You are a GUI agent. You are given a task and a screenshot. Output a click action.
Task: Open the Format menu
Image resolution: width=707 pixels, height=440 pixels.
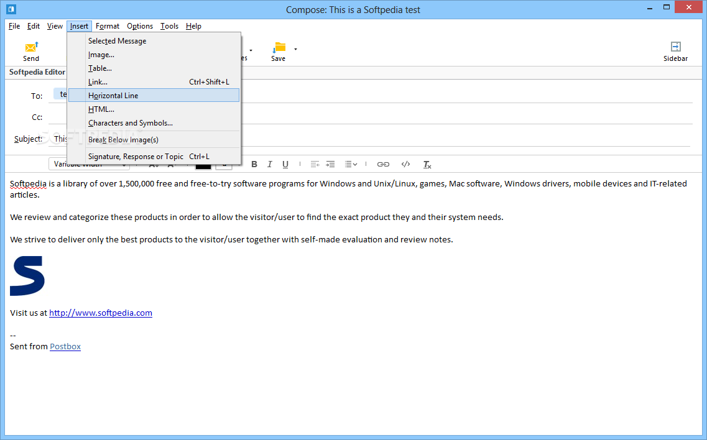coord(108,26)
